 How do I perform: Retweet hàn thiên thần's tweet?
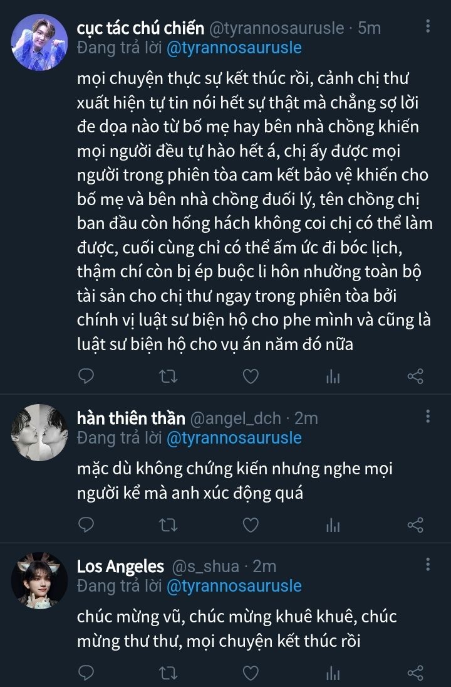[x=168, y=525]
